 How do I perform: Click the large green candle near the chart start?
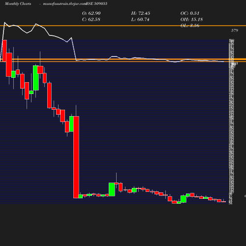pyautogui.click(x=36, y=78)
